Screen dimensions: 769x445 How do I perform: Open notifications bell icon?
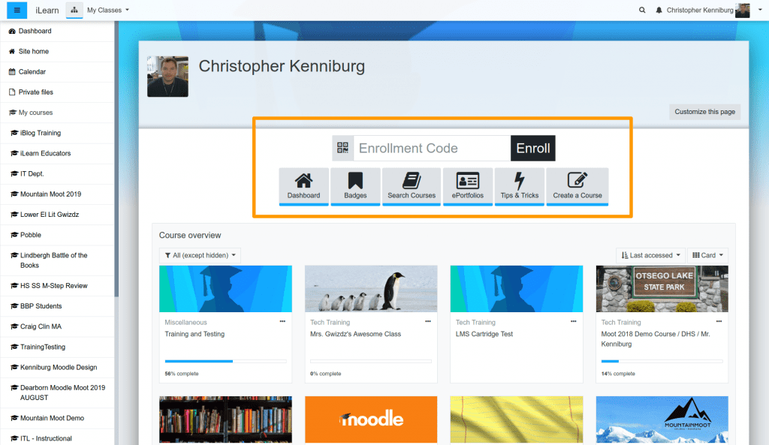coord(659,10)
